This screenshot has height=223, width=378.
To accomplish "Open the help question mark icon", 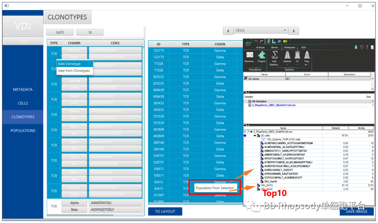I will point(368,47).
